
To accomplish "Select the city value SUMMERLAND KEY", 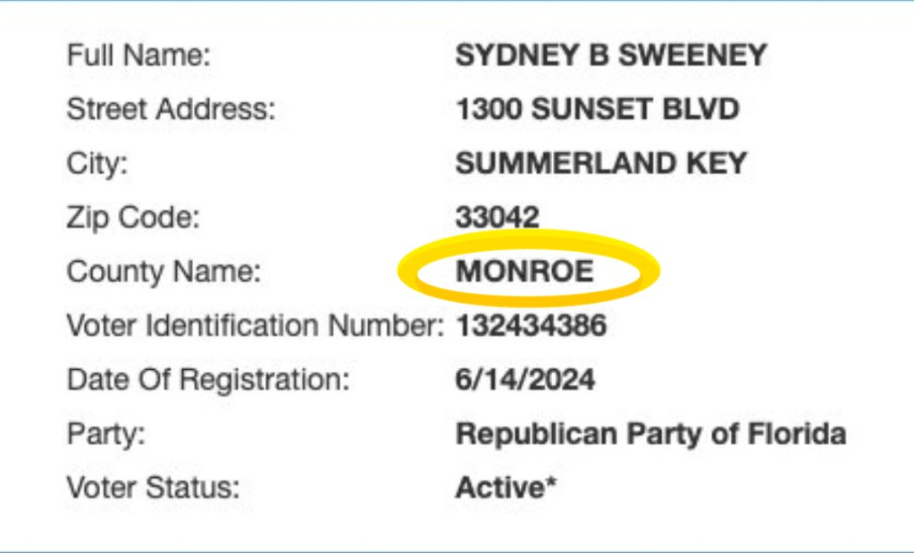I will click(600, 163).
